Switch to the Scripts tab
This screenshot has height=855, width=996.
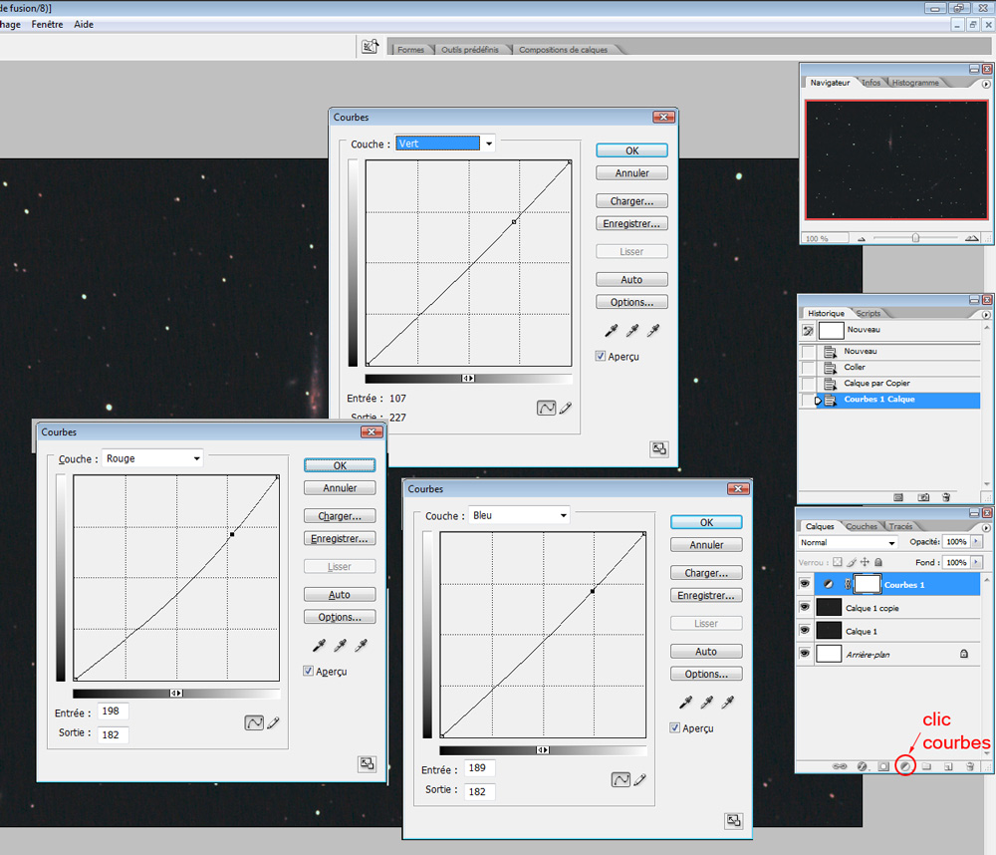point(869,313)
